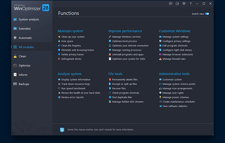Open Review error reports
Screen dimensions: 225x143
[72, 97]
